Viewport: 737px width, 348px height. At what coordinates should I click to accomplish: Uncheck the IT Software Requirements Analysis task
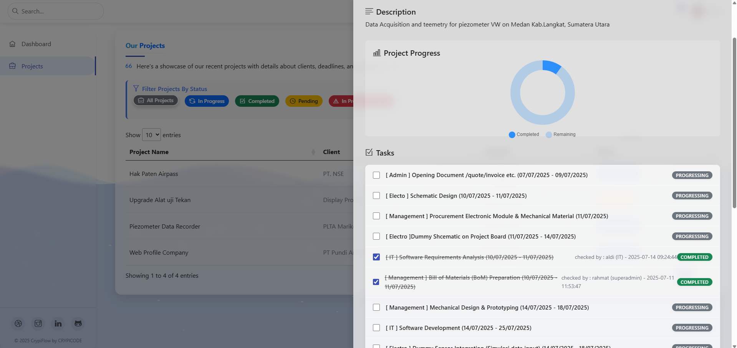click(376, 257)
